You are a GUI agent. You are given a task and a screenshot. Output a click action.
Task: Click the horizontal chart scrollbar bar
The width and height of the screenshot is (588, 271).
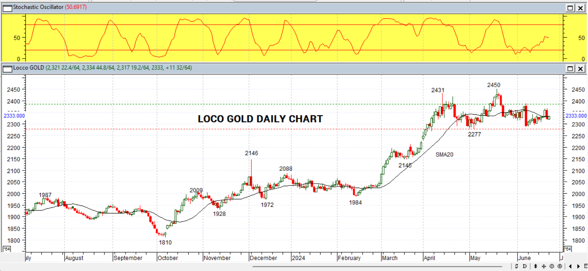(377, 267)
